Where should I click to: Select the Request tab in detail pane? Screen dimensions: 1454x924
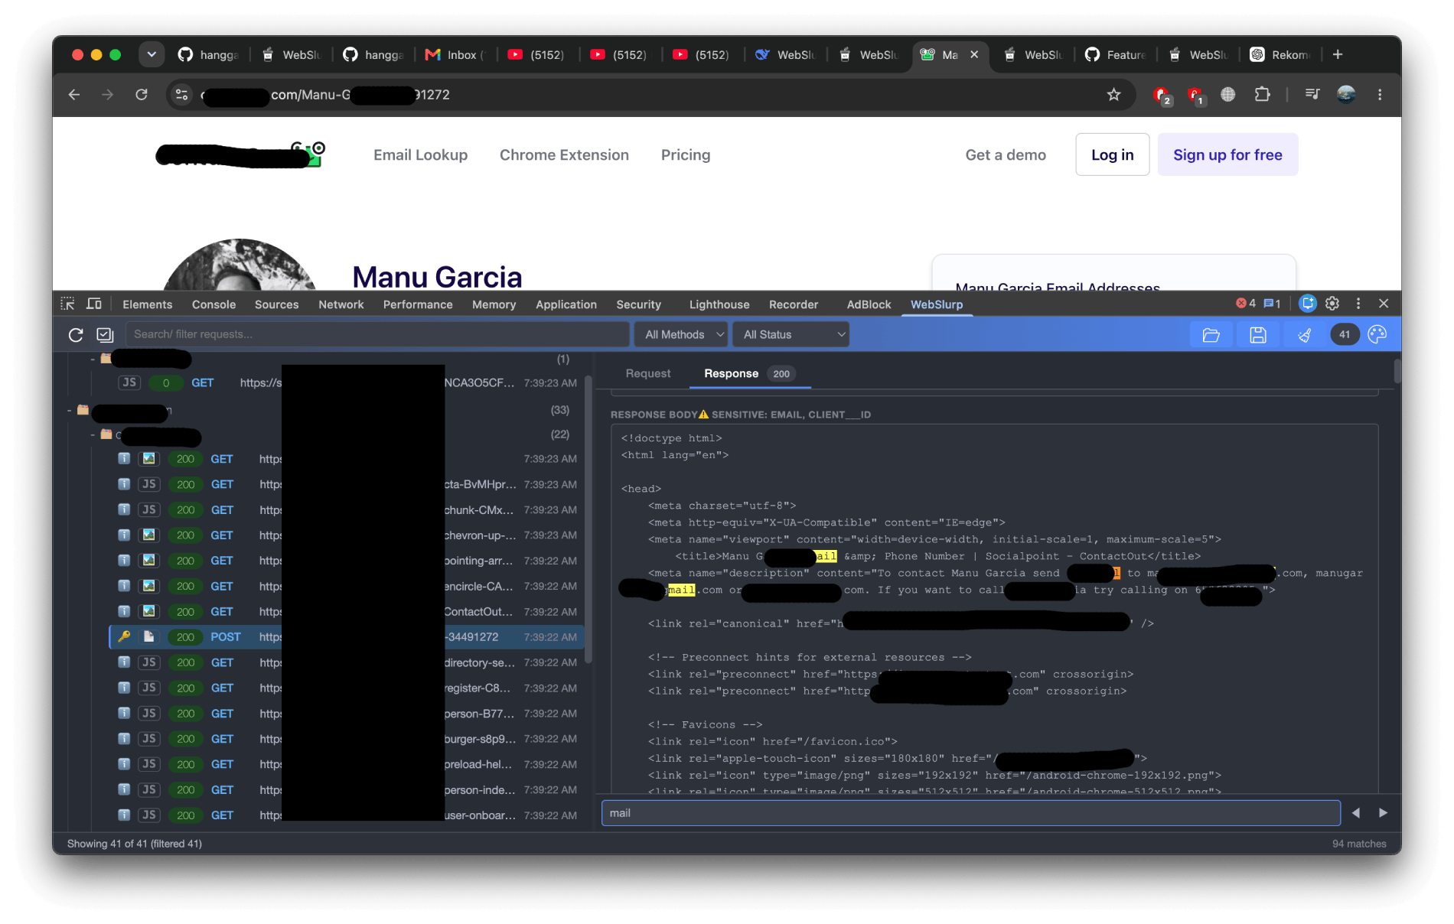pyautogui.click(x=647, y=373)
